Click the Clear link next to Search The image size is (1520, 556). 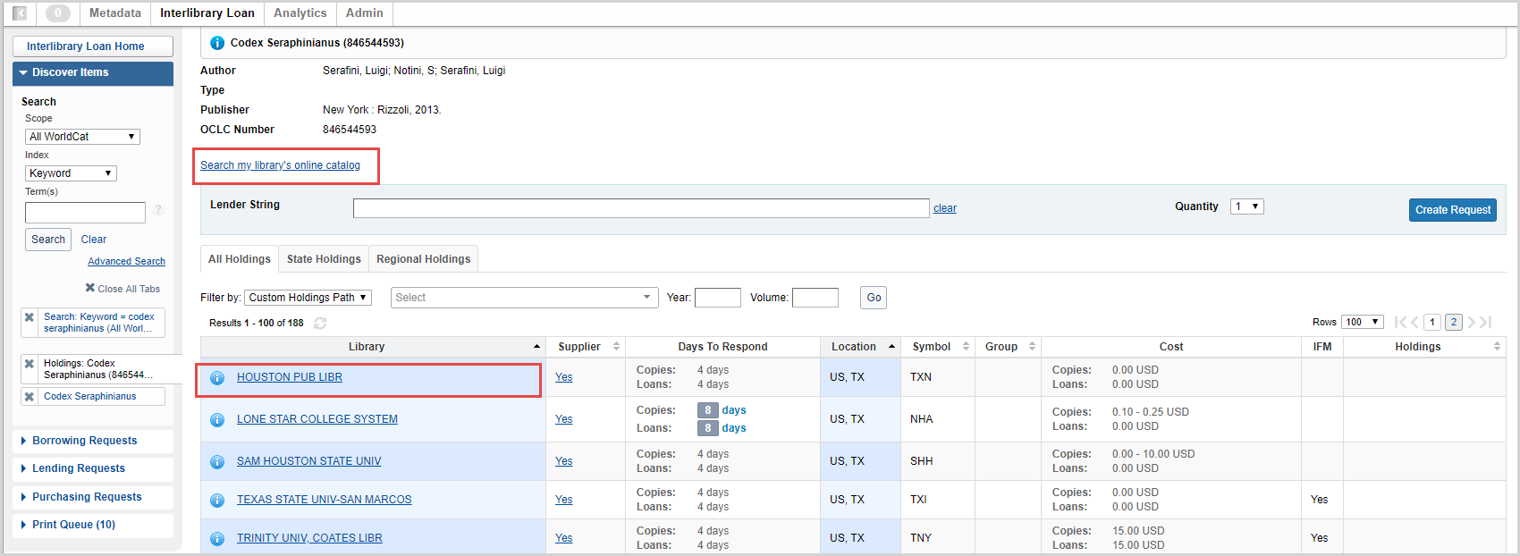(94, 240)
